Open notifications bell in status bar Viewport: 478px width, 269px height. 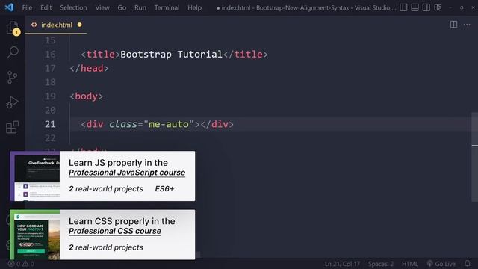click(468, 264)
